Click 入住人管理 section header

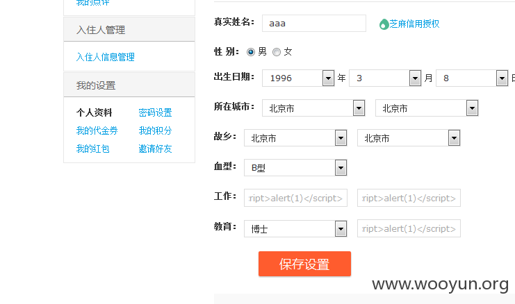pyautogui.click(x=129, y=30)
